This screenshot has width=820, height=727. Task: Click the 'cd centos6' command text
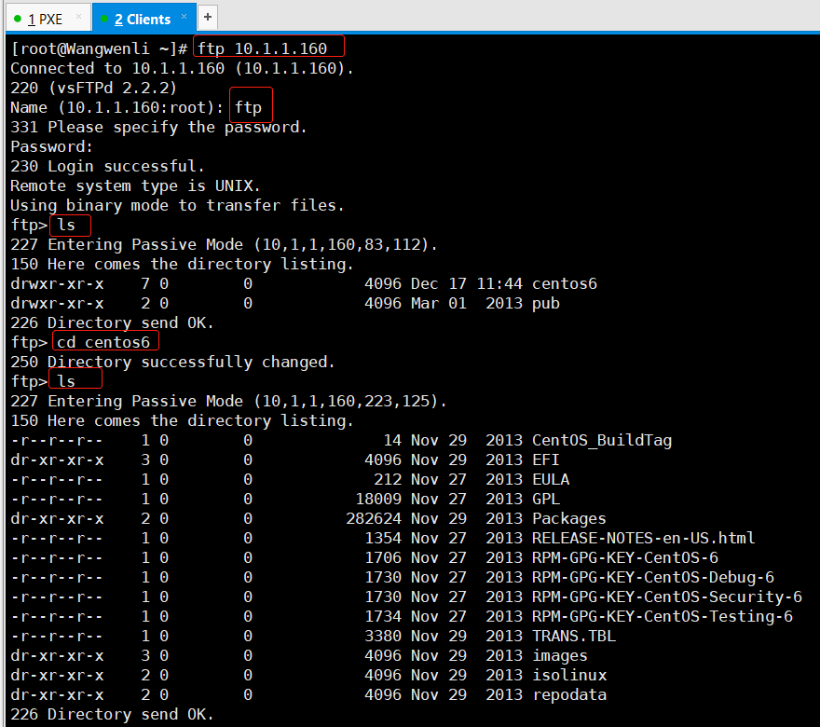point(103,343)
